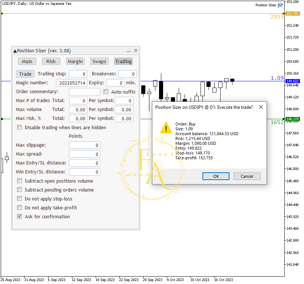The height and width of the screenshot is (284, 304).
Task: Confirm the trade with OK
Action: coord(216,176)
